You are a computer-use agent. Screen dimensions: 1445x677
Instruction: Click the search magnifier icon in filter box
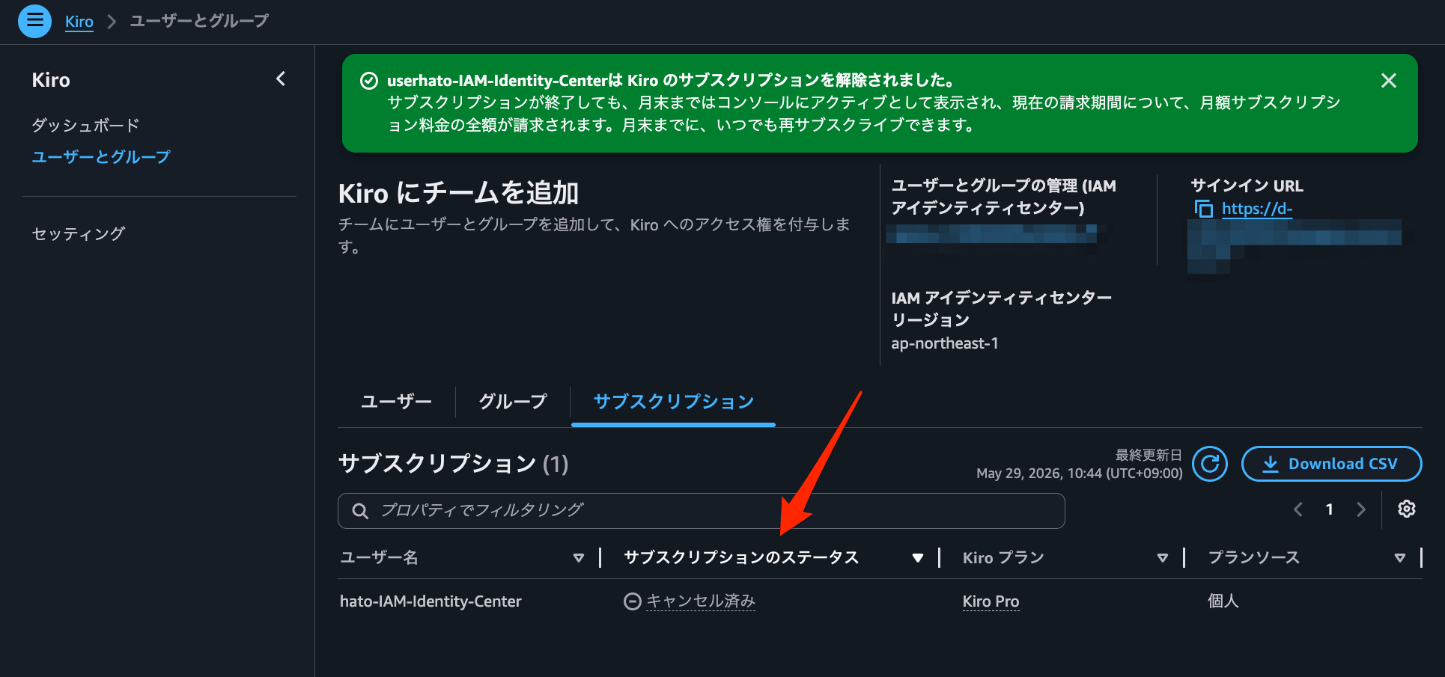360,511
